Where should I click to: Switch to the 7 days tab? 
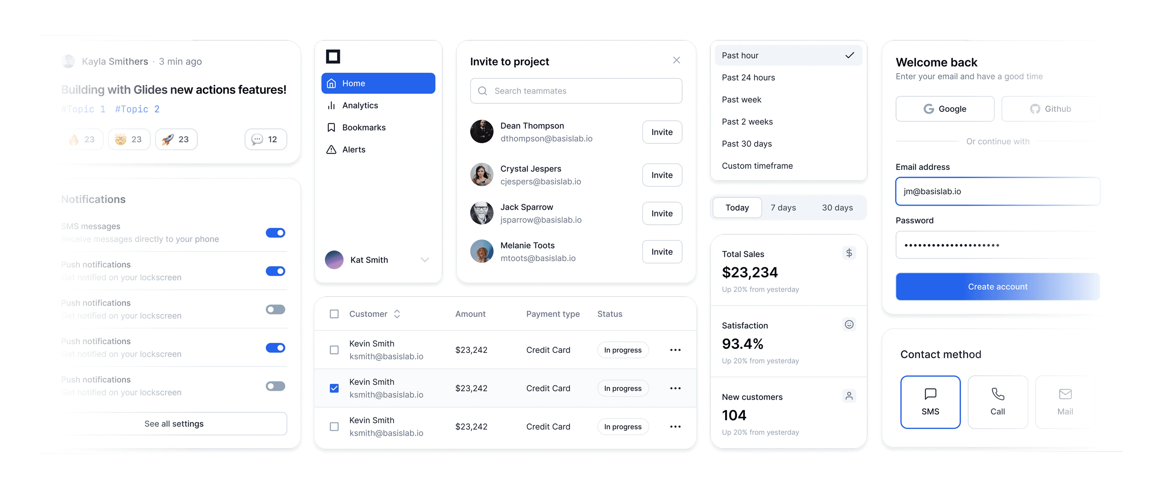click(x=783, y=208)
